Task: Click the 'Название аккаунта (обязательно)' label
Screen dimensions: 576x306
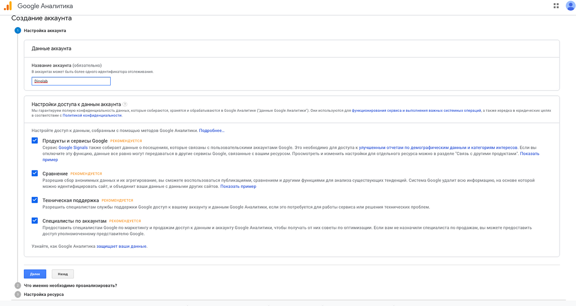Action: pyautogui.click(x=67, y=65)
